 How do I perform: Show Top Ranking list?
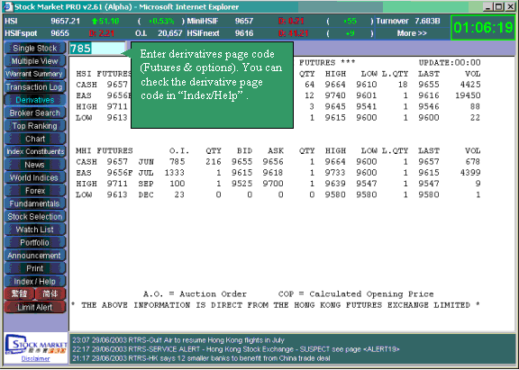pyautogui.click(x=35, y=126)
